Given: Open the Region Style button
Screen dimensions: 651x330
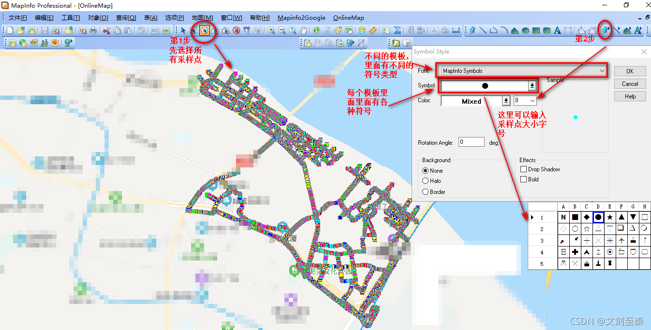Looking at the screenshot, I should [x=627, y=30].
